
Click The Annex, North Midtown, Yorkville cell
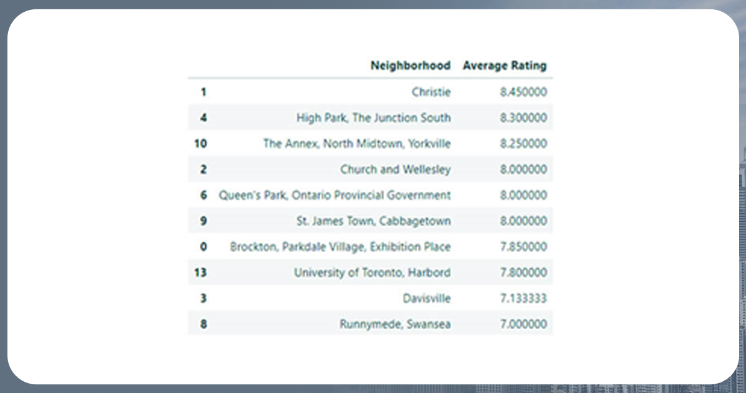coord(357,143)
